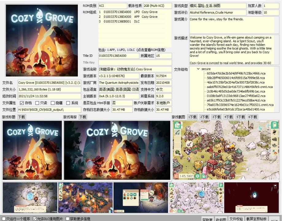Click 游戏评价 field Alcohol Reference,Crude Humor
Screen dimensions: 284x221
(217, 13)
